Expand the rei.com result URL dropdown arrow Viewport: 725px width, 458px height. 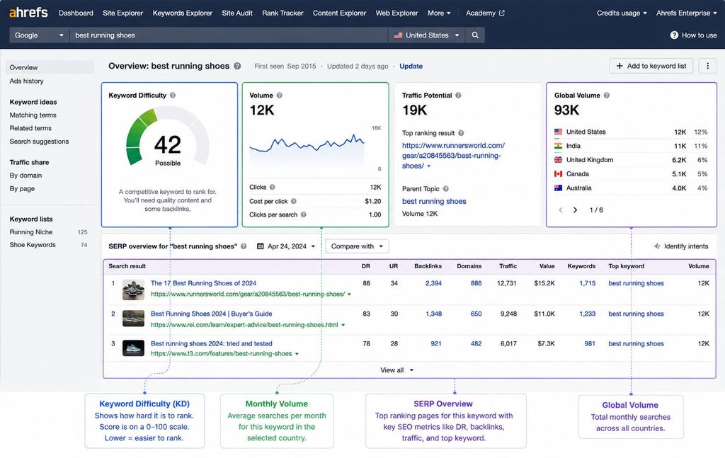click(343, 325)
